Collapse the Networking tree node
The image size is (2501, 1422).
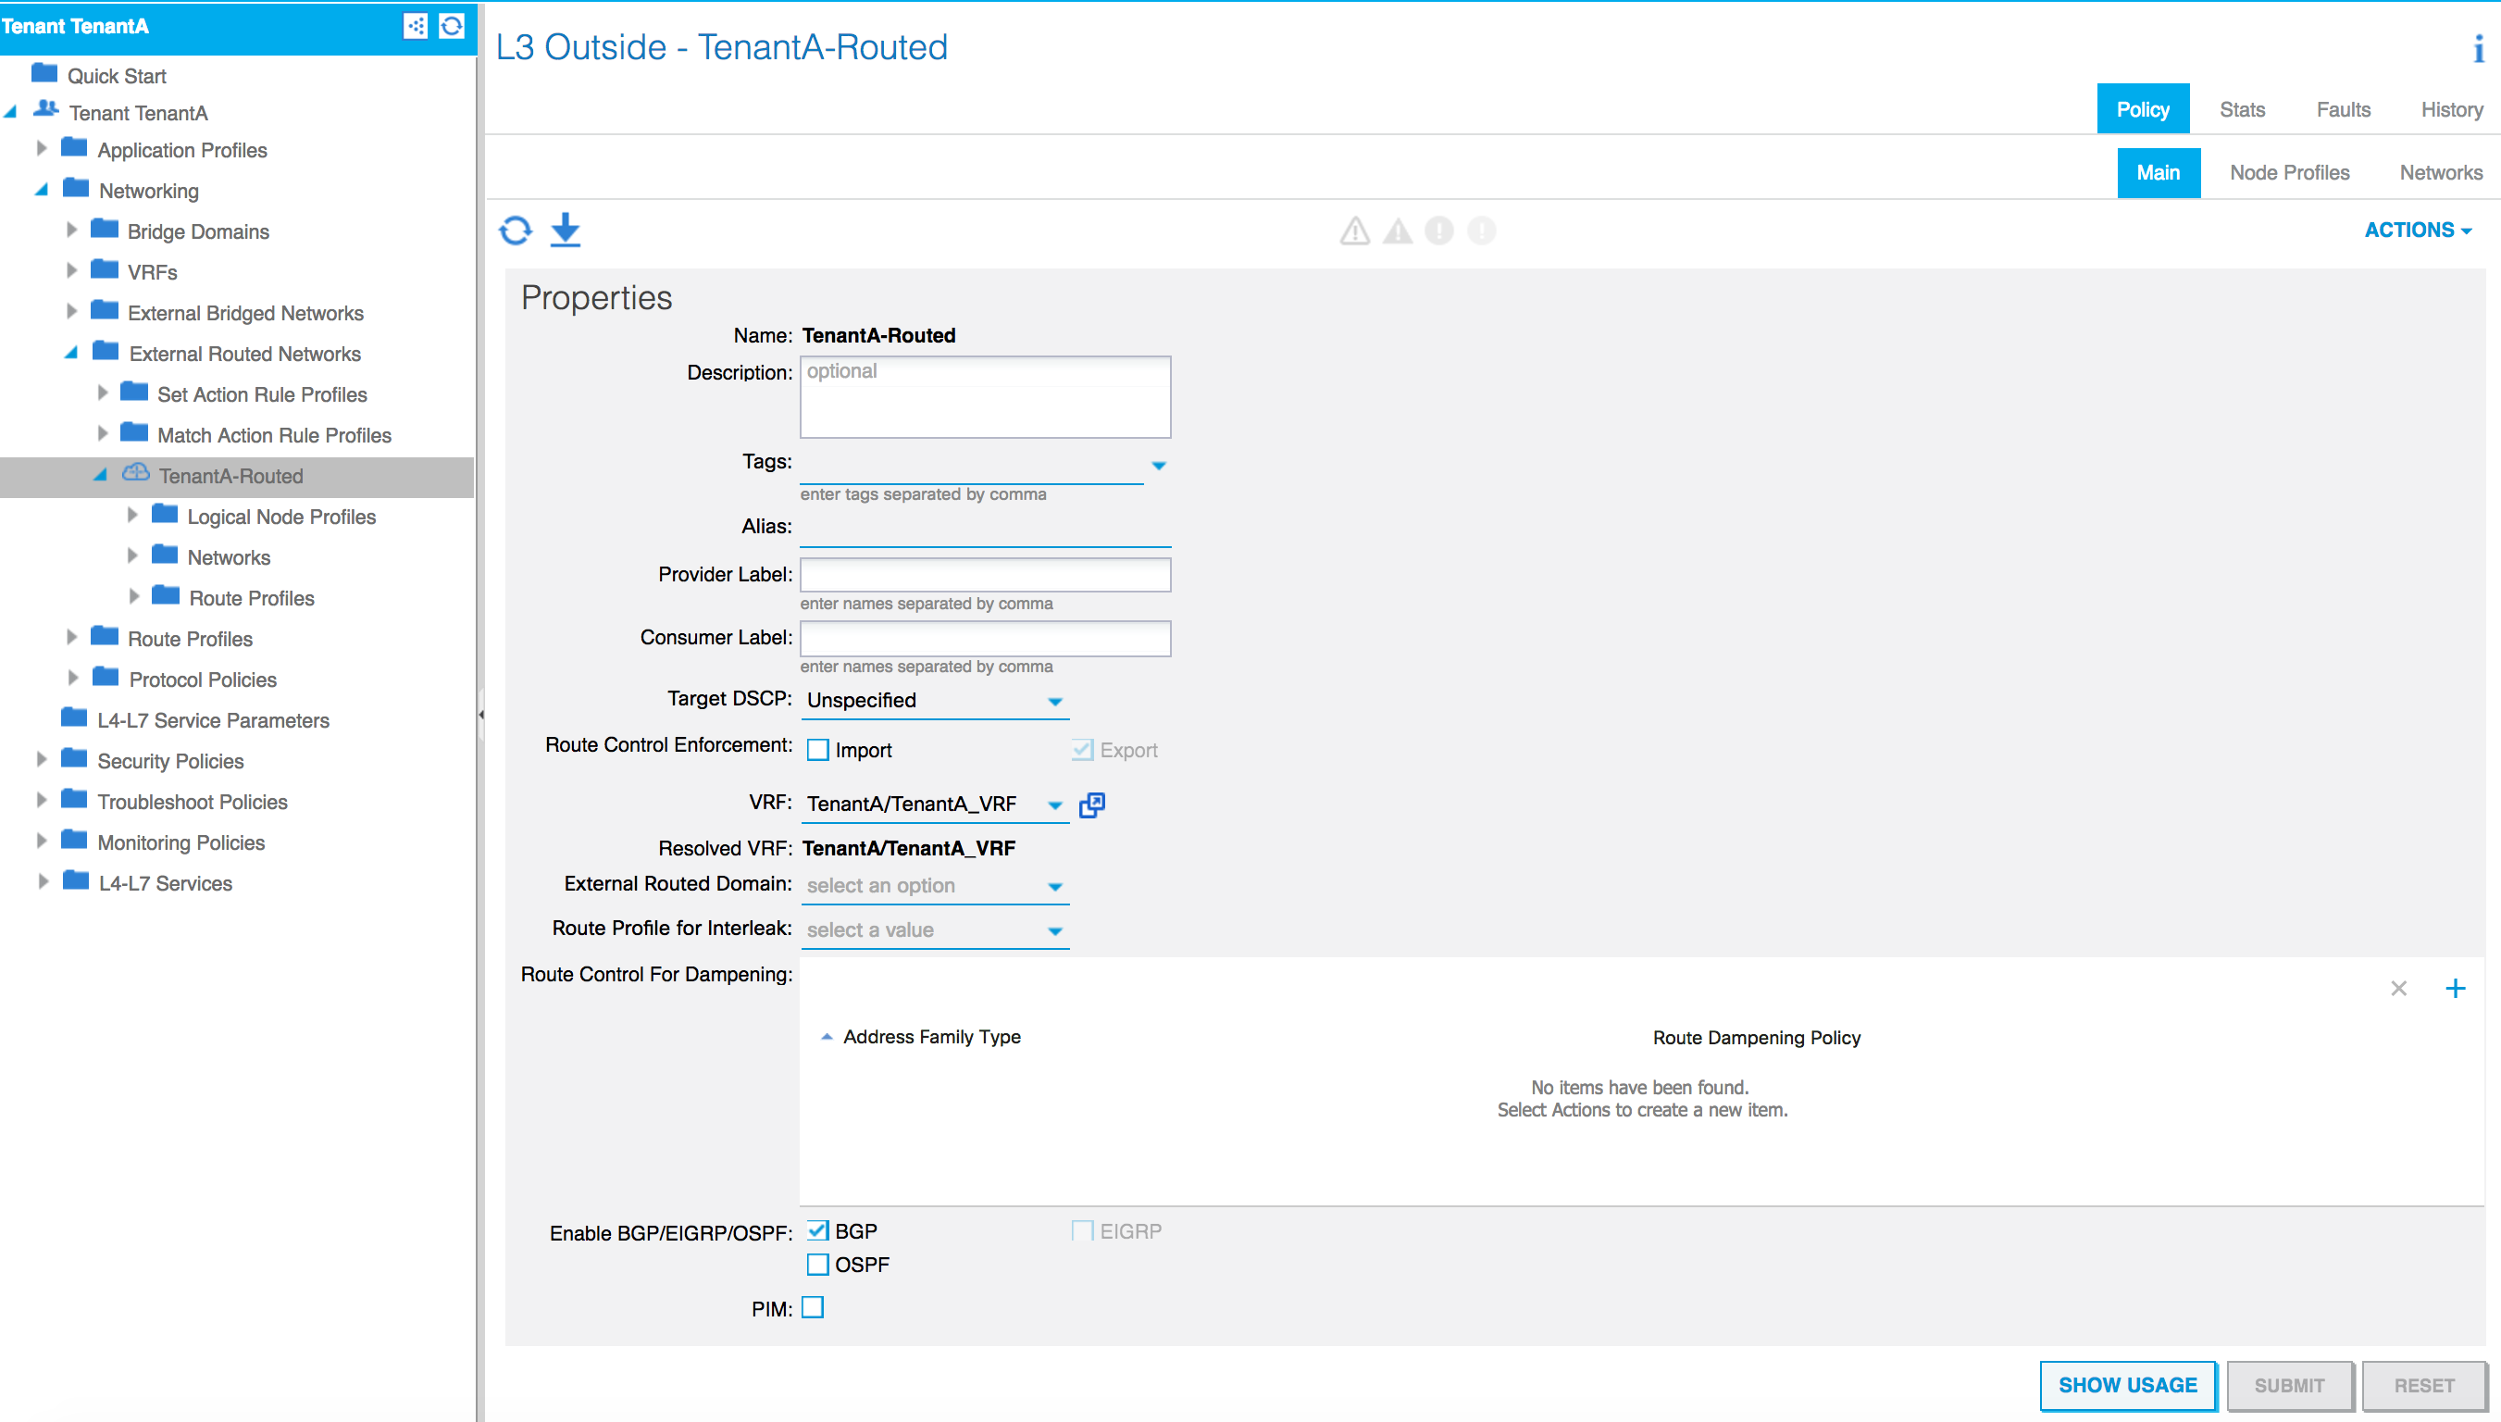point(41,190)
